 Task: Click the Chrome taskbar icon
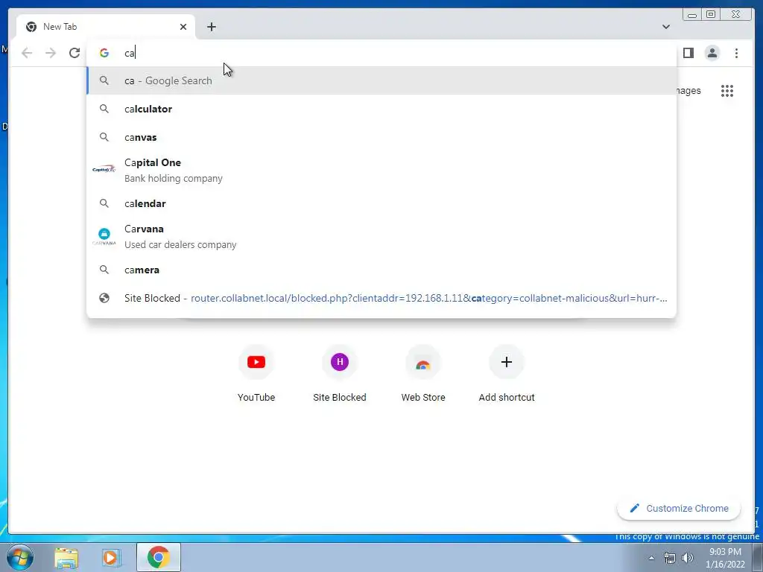[158, 557]
